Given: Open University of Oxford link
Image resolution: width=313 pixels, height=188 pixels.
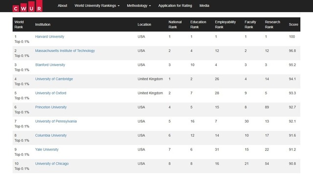Looking at the screenshot, I should pyautogui.click(x=50, y=93).
